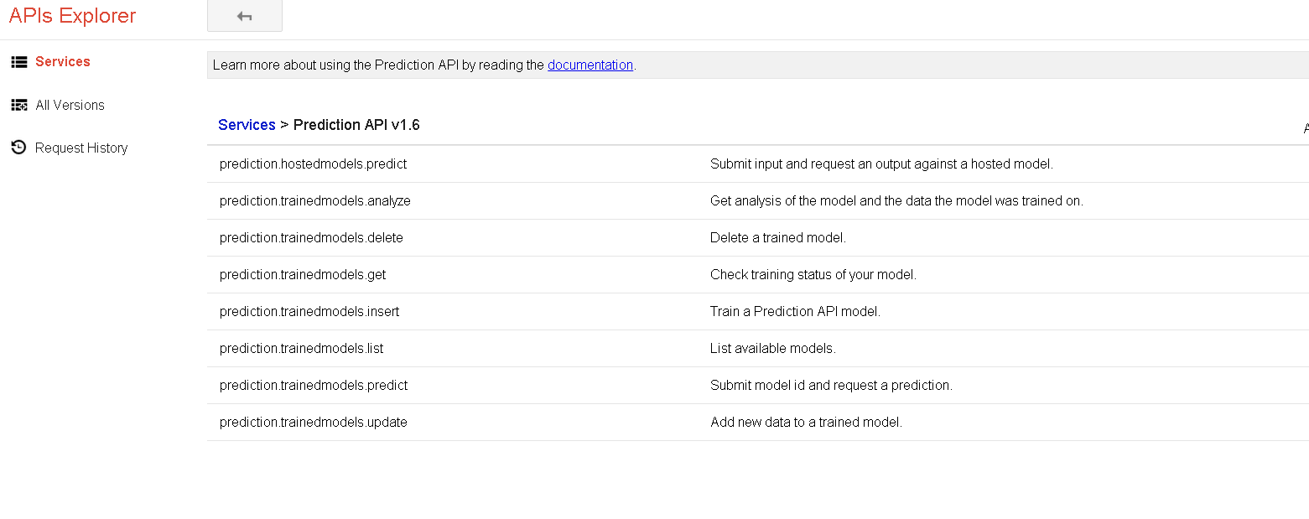Open prediction.trainedmodels.get method
The image size is (1309, 519).
[x=303, y=275]
